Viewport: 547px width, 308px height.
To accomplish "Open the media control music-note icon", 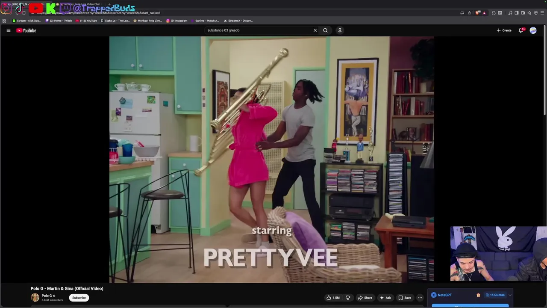I will click(510, 13).
